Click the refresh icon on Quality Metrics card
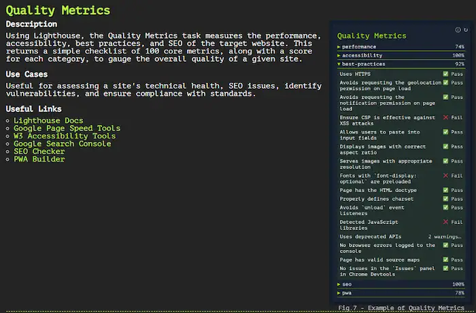Viewport: 476px width, 313px height. [465, 30]
